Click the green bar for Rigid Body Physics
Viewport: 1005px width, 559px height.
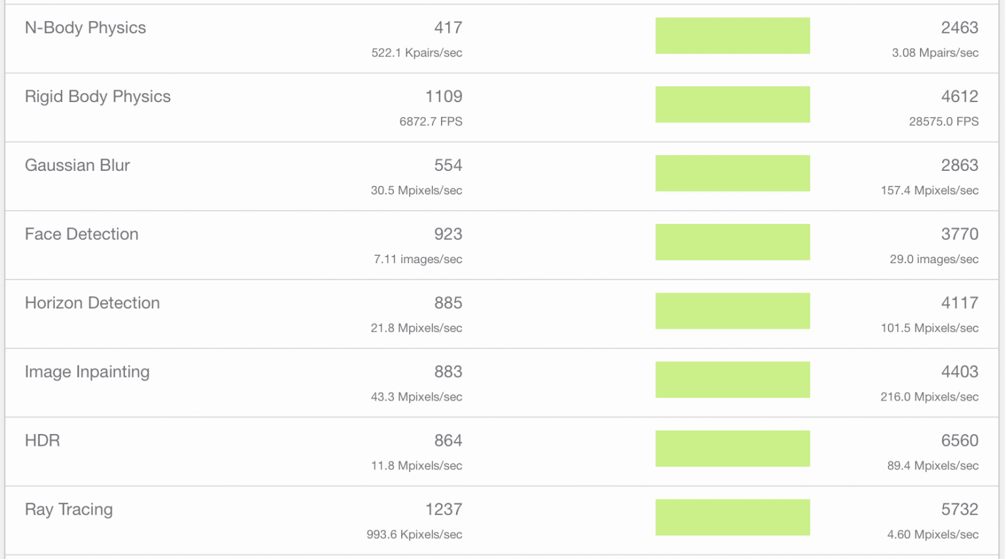pyautogui.click(x=733, y=104)
